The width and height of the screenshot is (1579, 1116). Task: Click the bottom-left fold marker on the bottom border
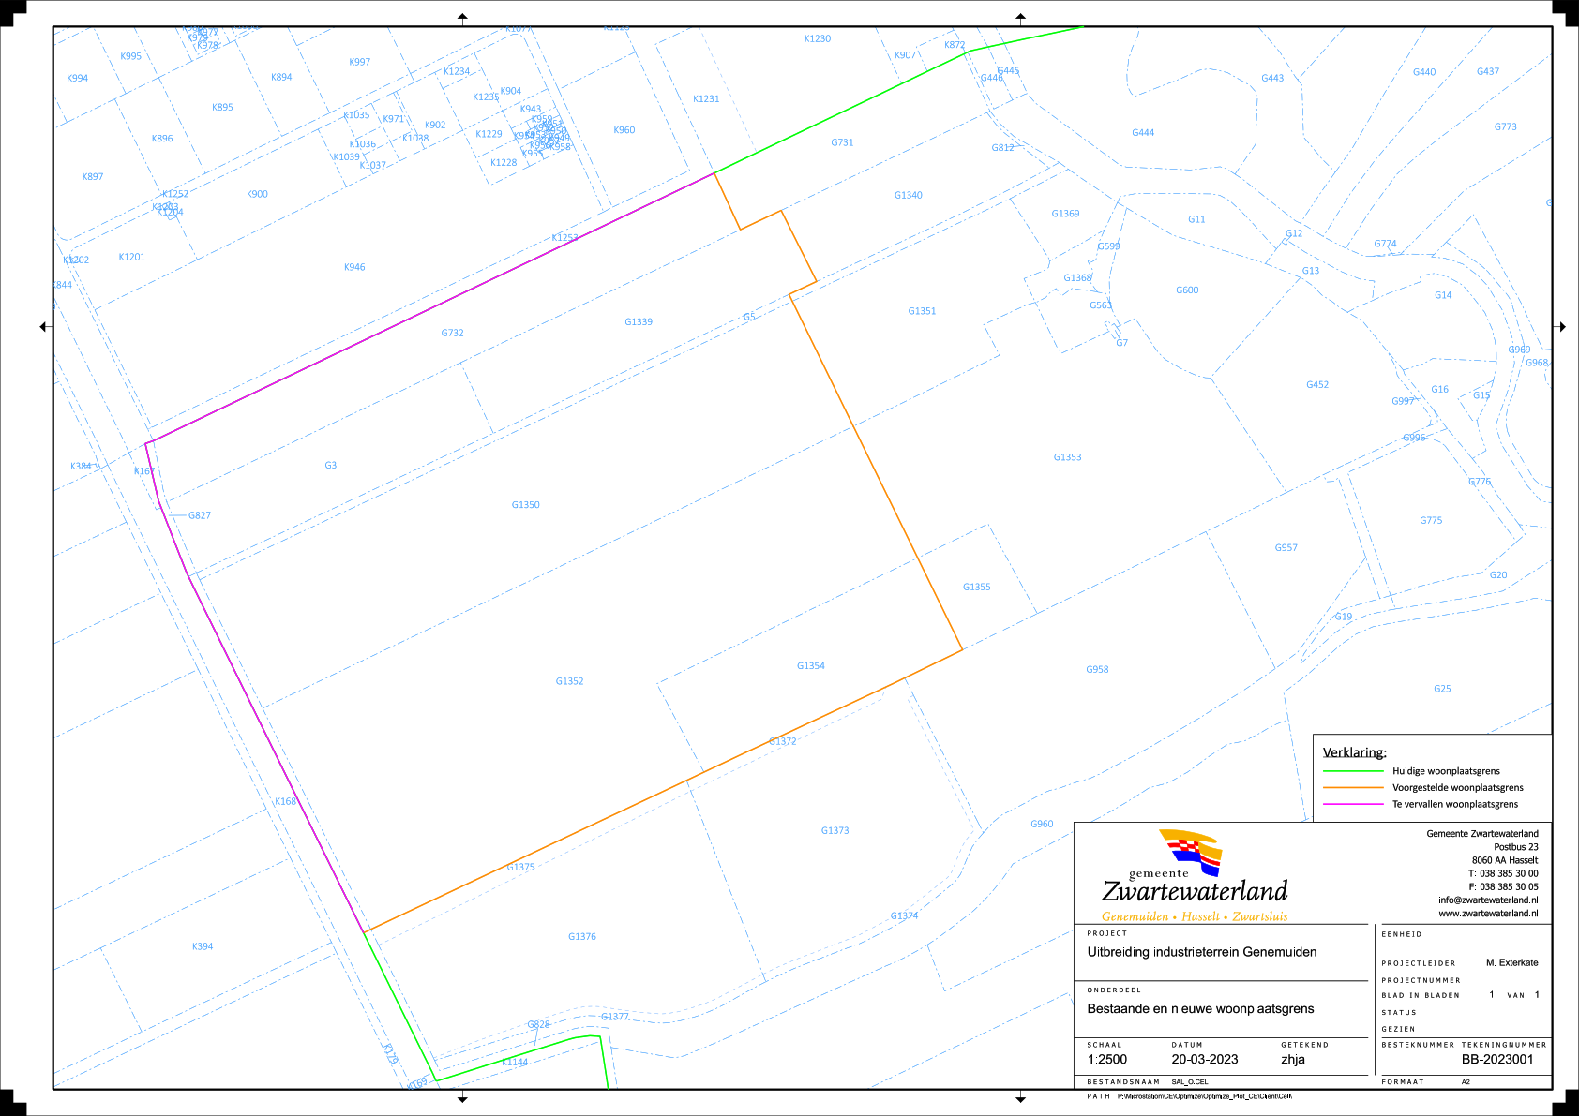pyautogui.click(x=462, y=1097)
